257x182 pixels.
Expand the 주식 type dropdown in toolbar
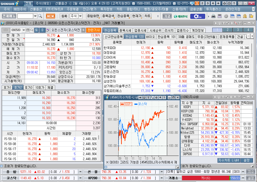point(80,16)
